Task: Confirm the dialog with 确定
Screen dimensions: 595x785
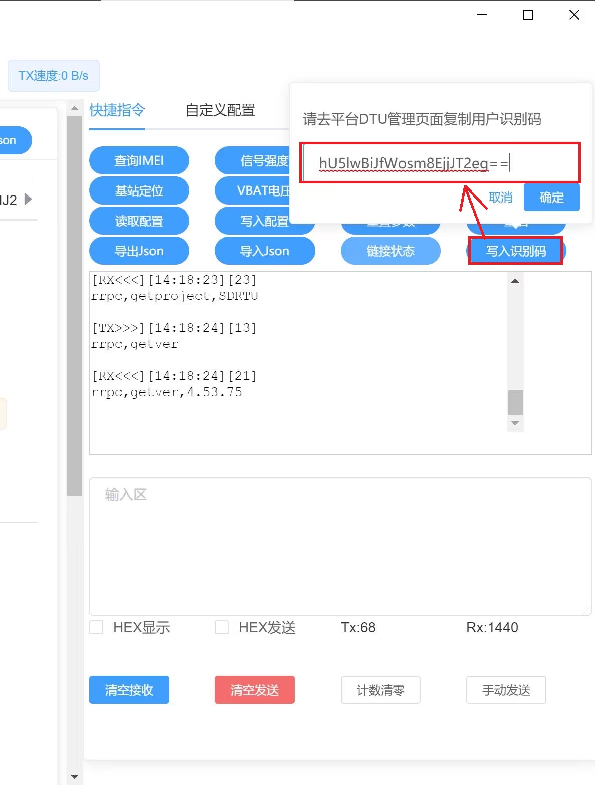Action: tap(552, 198)
